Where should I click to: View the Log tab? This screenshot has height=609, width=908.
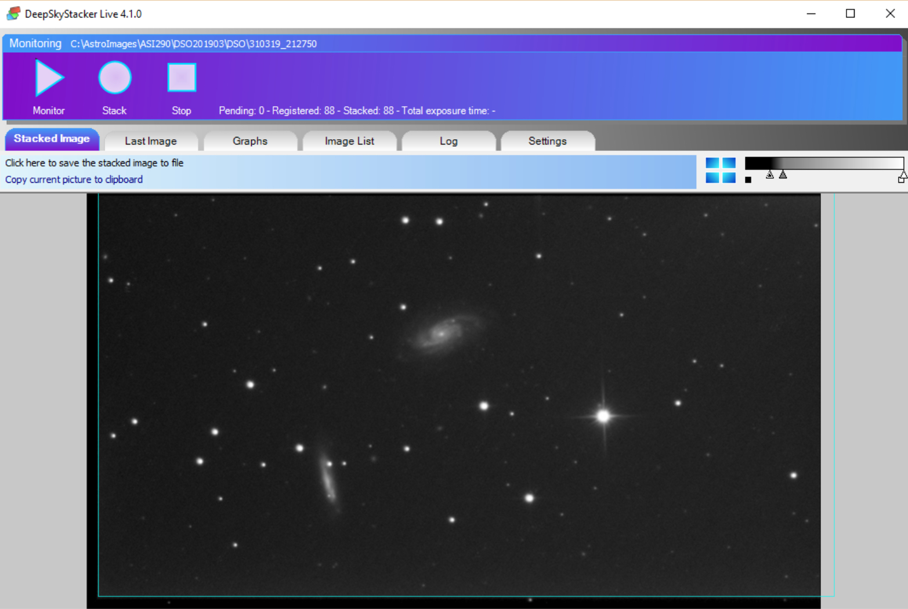click(x=448, y=141)
